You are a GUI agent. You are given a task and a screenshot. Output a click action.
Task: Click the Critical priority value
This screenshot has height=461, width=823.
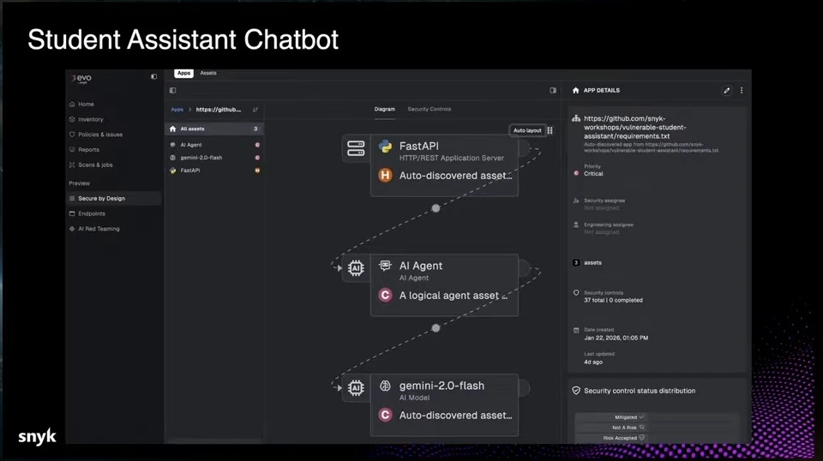tap(593, 174)
